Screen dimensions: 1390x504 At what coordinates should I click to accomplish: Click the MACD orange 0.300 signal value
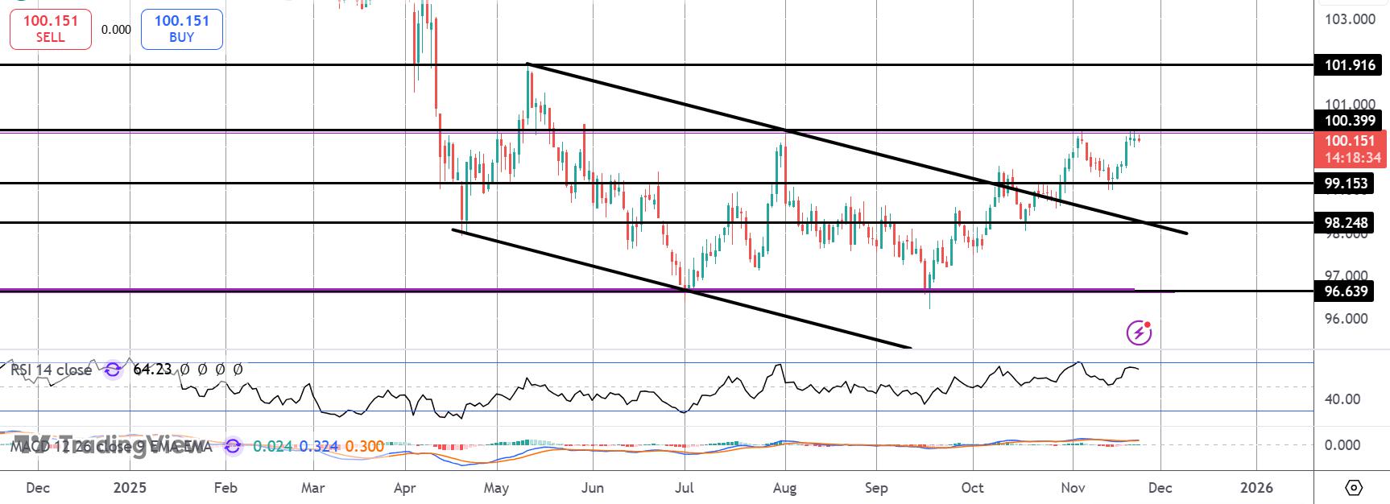click(x=363, y=445)
